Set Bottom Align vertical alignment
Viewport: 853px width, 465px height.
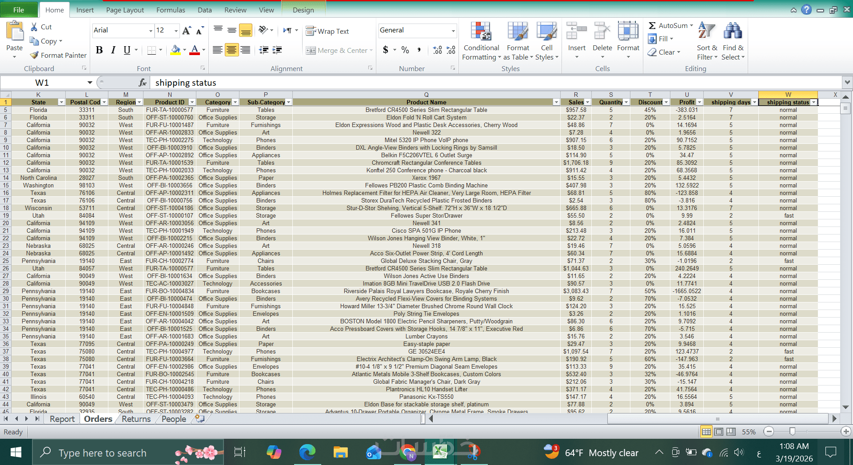click(246, 30)
